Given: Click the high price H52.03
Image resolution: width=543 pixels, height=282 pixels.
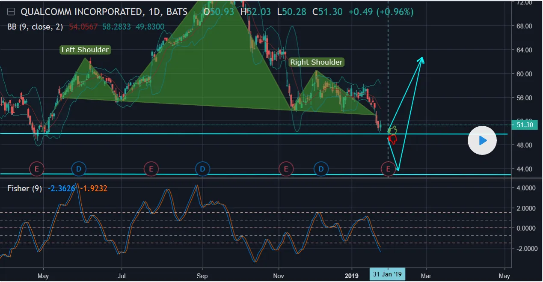Looking at the screenshot, I should [255, 12].
